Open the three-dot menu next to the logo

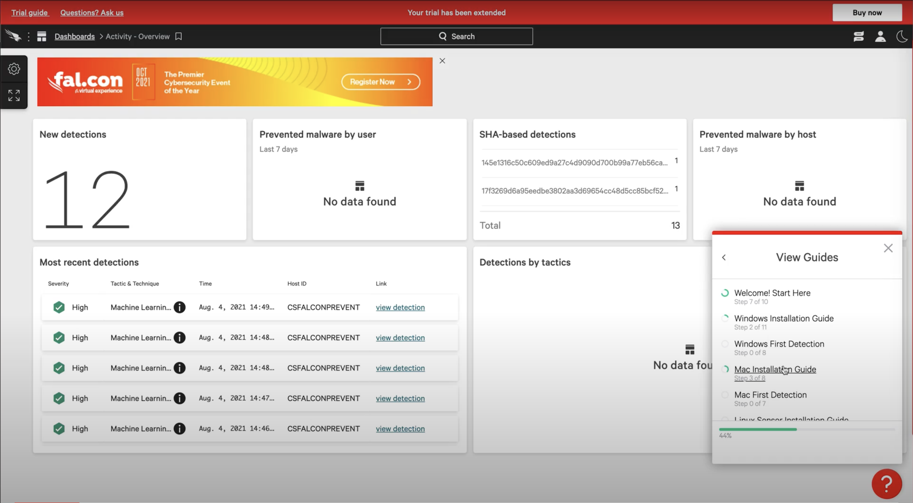tap(28, 36)
